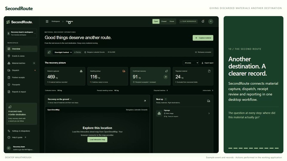Open Material batches in the sidebar
This screenshot has width=287, height=161.
click(x=21, y=63)
